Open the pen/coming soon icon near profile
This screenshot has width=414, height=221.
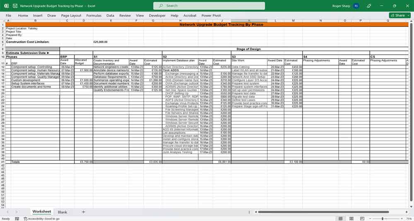pyautogui.click(x=369, y=6)
